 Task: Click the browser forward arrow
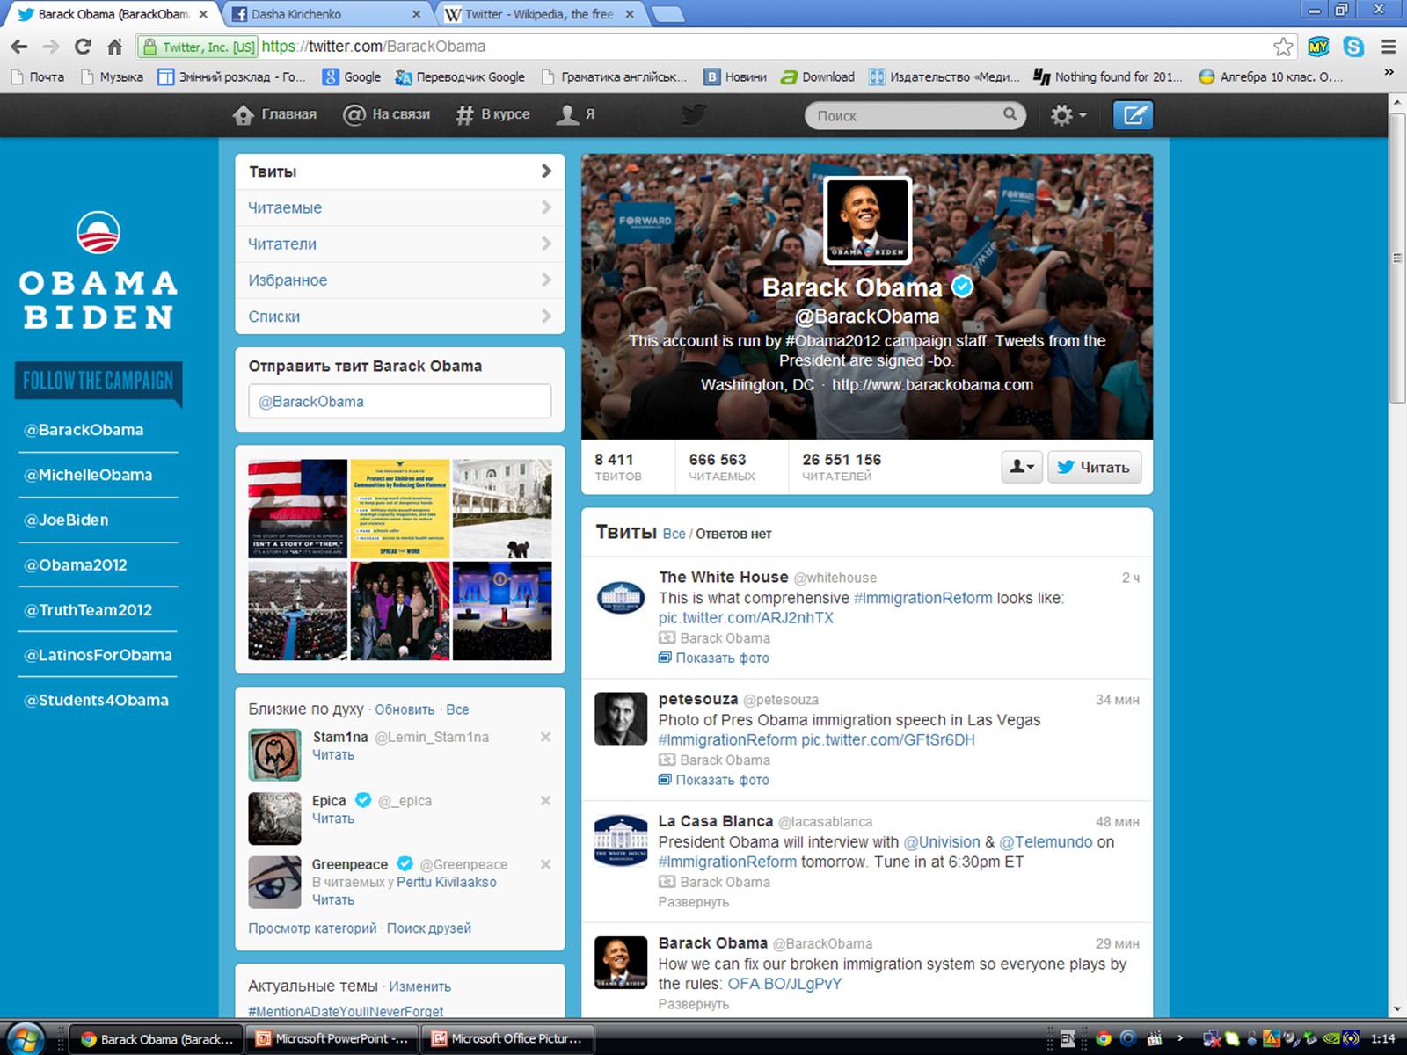51,47
